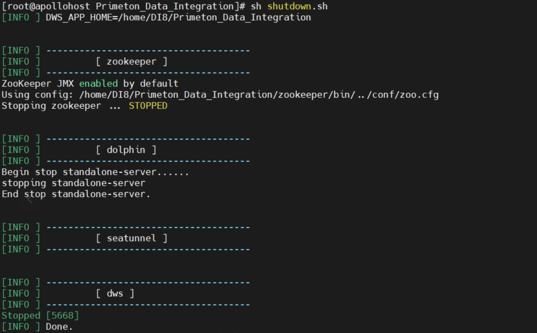Click 'Stopped [5668]' process line

[x=40, y=316]
